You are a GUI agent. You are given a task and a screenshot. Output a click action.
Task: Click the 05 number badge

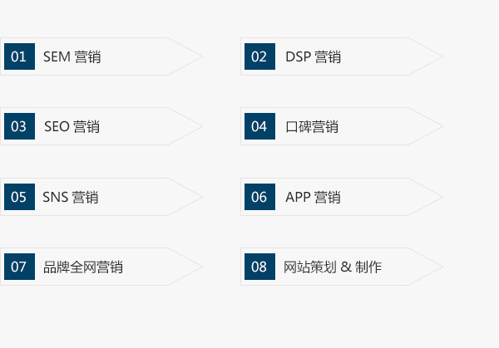[19, 197]
